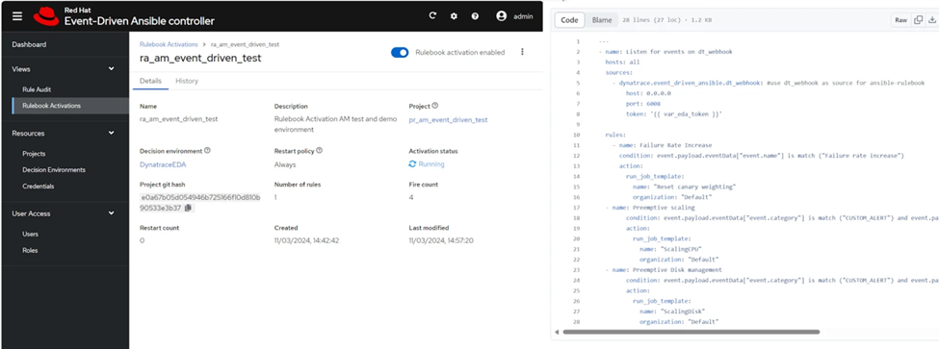
Task: Copy raw file contents icon
Action: pos(918,20)
